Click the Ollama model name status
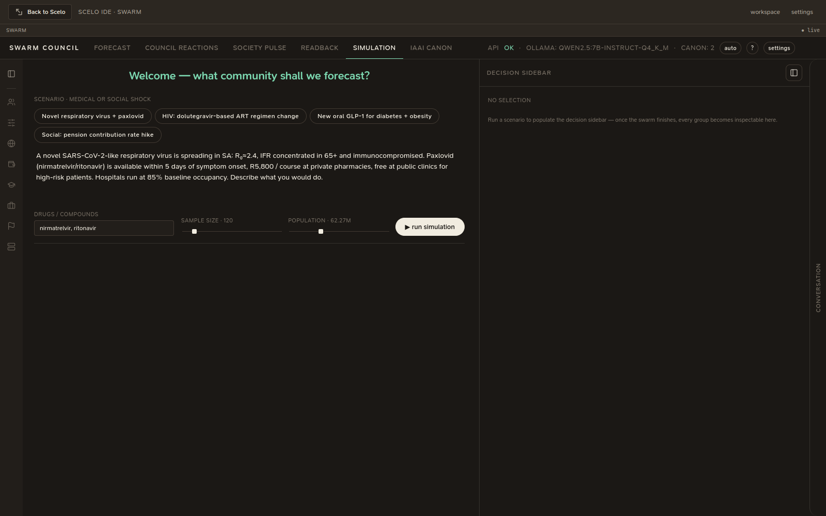The width and height of the screenshot is (826, 516). click(597, 48)
